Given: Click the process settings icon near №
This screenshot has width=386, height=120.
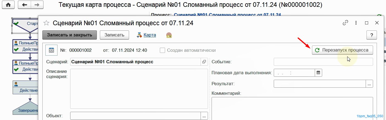Looking at the screenshot, I should coord(51,50).
